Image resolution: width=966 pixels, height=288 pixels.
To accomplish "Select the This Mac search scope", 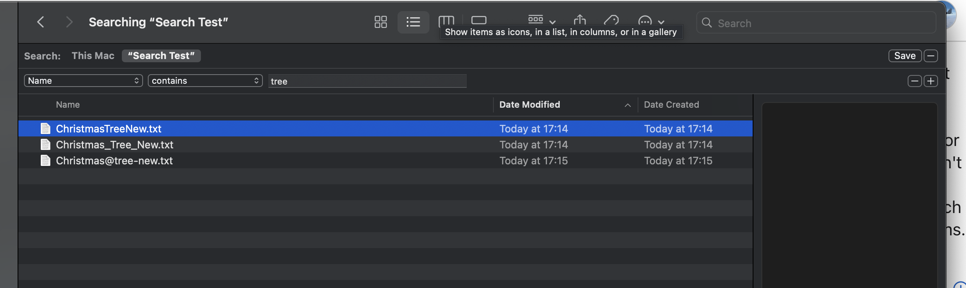I will click(x=93, y=56).
